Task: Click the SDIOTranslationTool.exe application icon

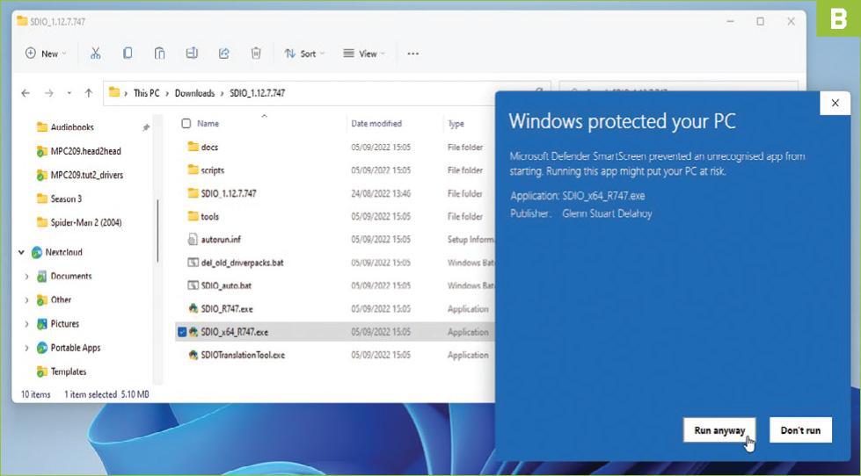Action: click(193, 355)
